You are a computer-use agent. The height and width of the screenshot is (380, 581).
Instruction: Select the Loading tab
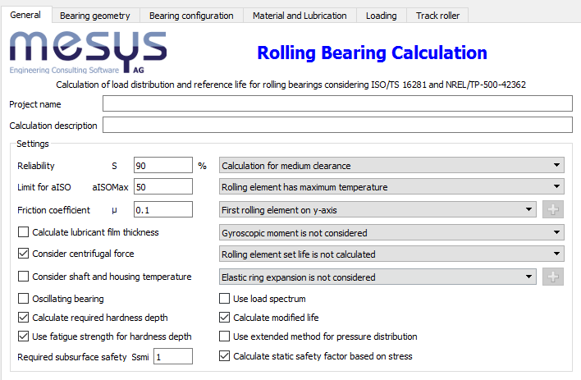[382, 16]
